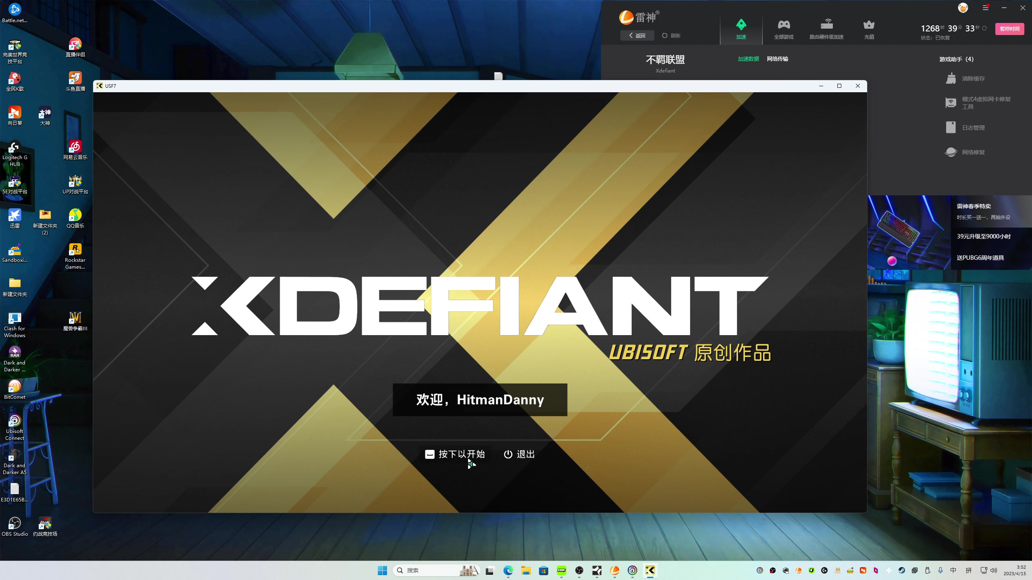Select the 直播伴侣 desktop icon
1032x580 pixels.
point(75,48)
